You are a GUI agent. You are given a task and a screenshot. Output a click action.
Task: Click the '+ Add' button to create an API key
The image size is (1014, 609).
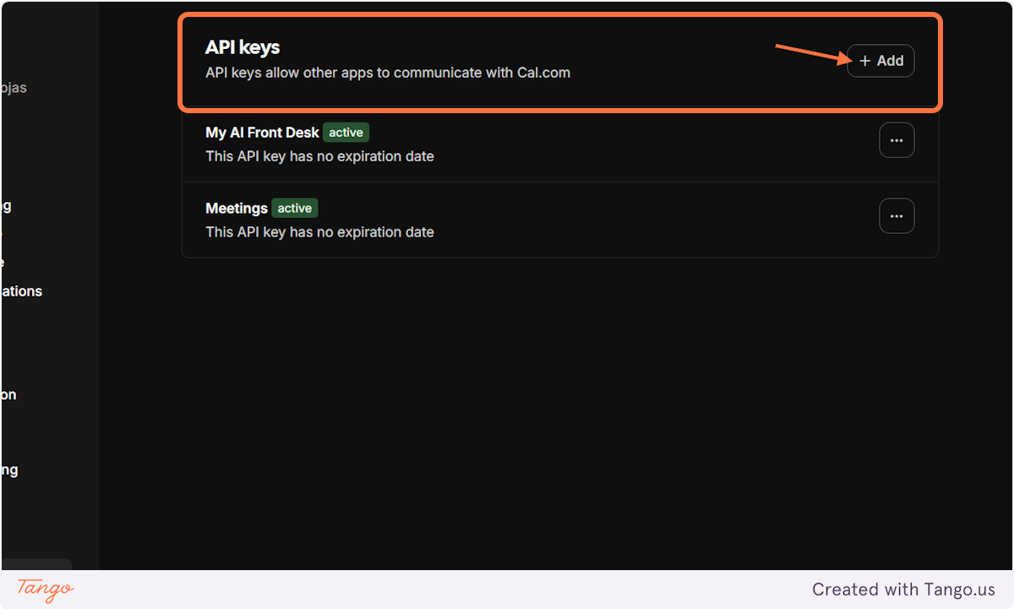[x=880, y=61]
